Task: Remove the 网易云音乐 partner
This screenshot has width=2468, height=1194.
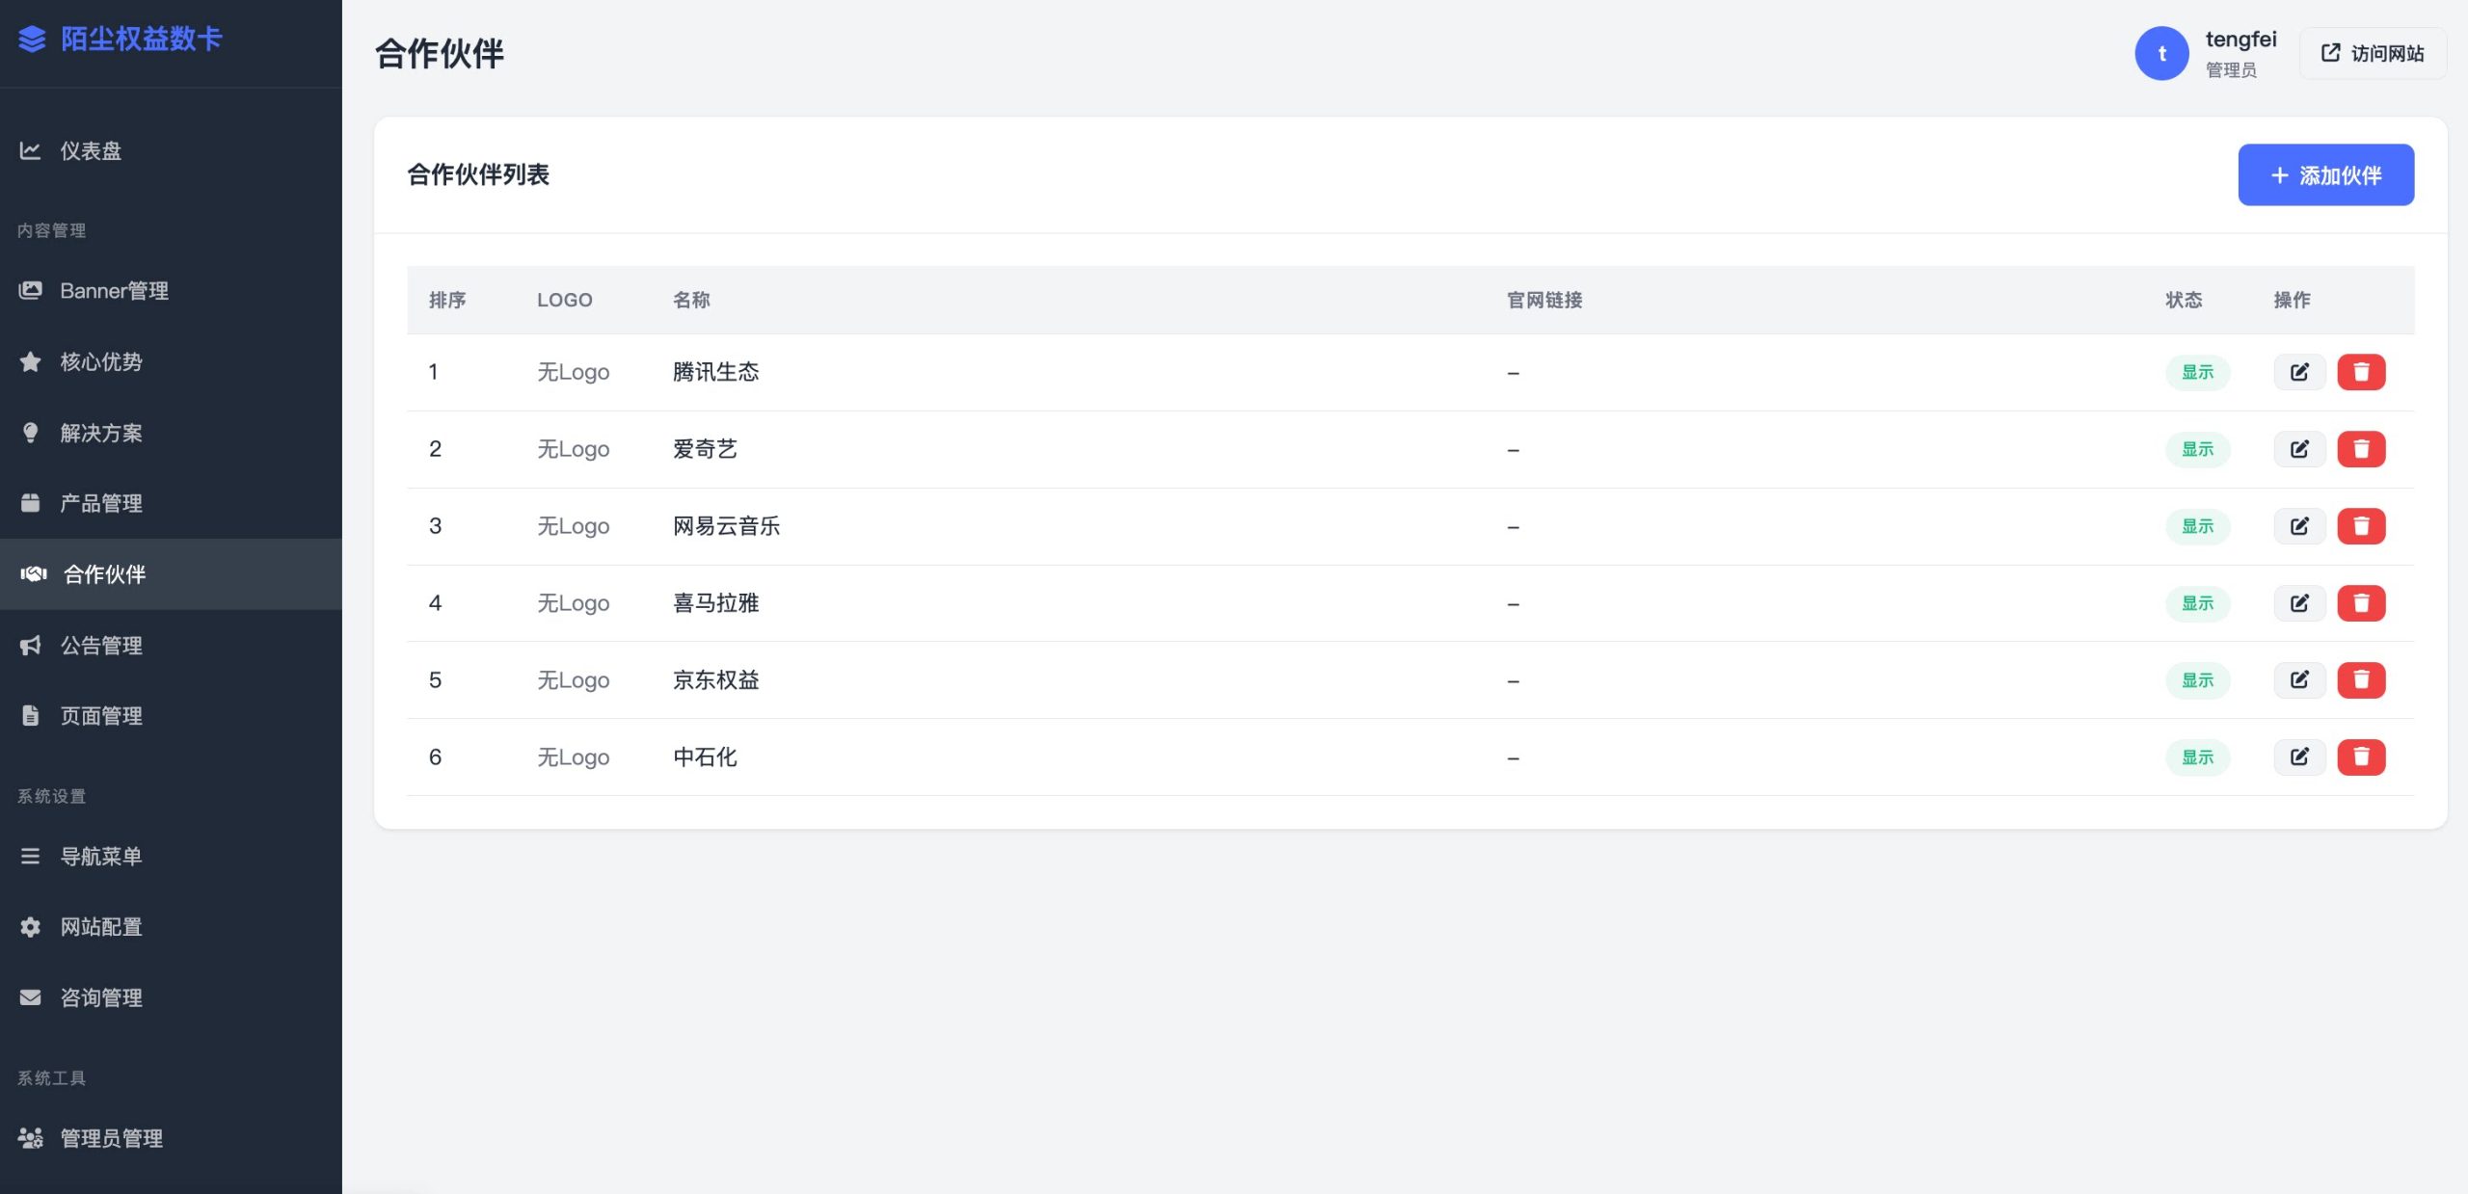Action: coord(2361,526)
